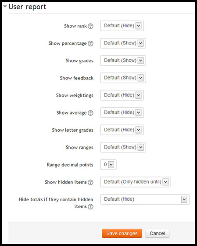Collapse the User report section
Image resolution: width=197 pixels, height=246 pixels.
(x=5, y=7)
